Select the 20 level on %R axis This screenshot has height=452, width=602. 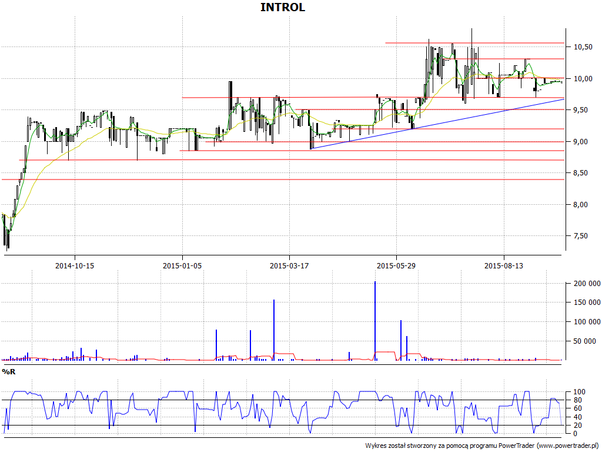[x=578, y=425]
